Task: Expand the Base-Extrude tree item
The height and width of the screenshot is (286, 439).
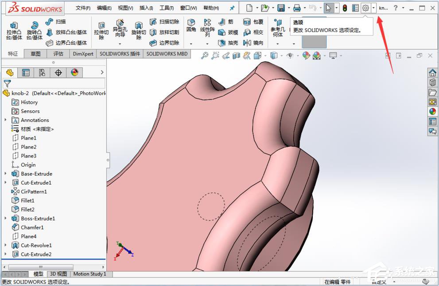Action: (x=5, y=173)
